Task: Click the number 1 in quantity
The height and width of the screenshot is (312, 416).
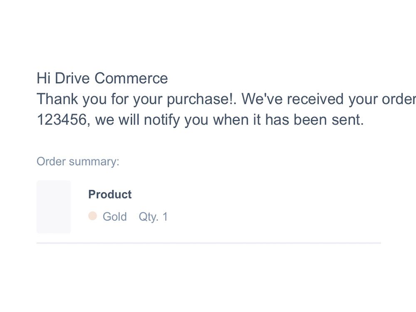Action: tap(165, 216)
